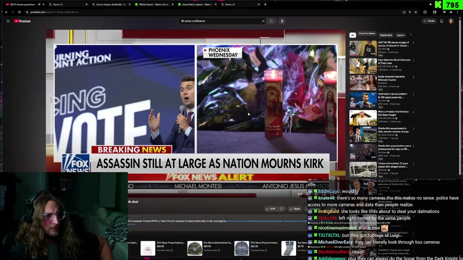Open more options for 'HOW WAS THIS ALLOWED' video

tap(413, 94)
